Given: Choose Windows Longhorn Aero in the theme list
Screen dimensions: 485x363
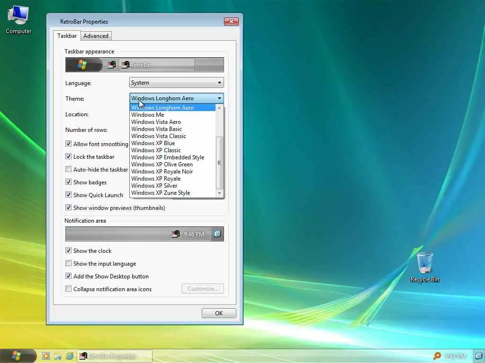Looking at the screenshot, I should 172,108.
